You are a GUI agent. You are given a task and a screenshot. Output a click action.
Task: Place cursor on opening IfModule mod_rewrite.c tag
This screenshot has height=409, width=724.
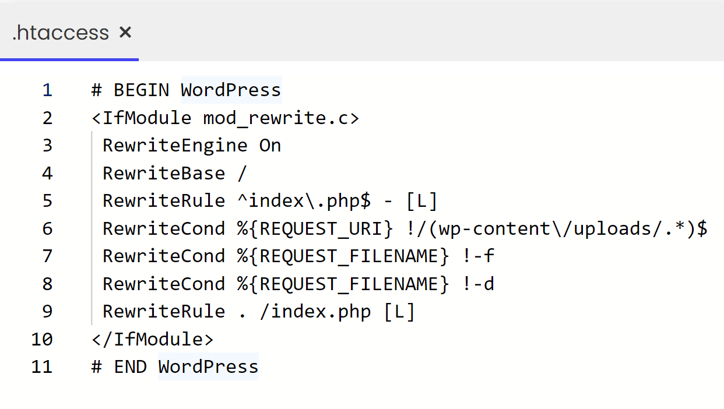tap(226, 118)
